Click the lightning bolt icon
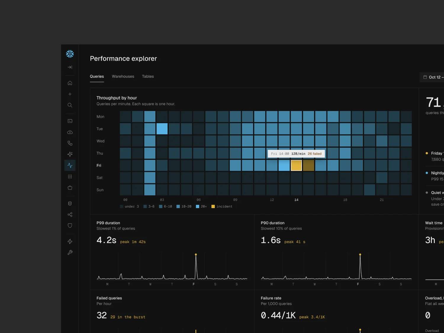The image size is (444, 333). pos(70,242)
